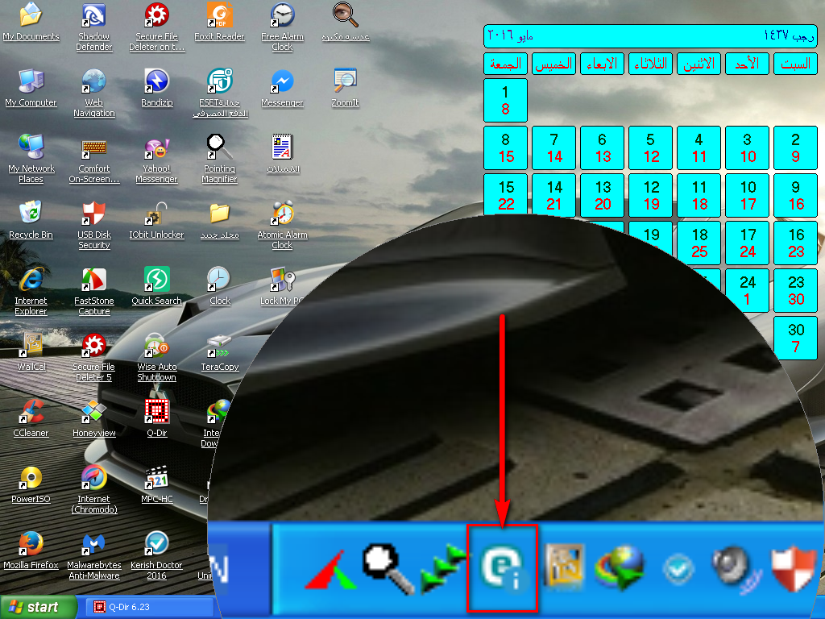This screenshot has height=619, width=825.
Task: Select the MPC-HC player icon
Action: (x=157, y=484)
